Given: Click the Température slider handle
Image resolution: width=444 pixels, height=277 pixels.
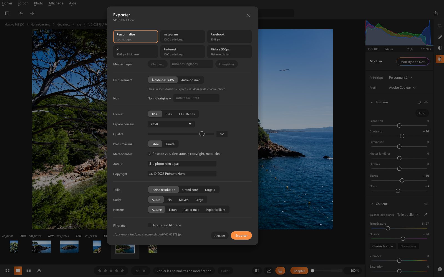Looking at the screenshot, I should tap(388, 228).
